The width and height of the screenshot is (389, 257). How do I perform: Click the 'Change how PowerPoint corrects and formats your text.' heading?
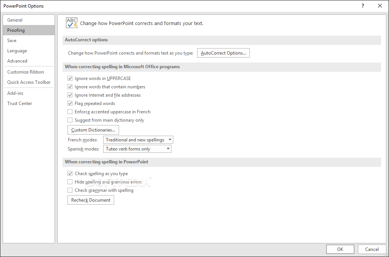click(x=141, y=24)
